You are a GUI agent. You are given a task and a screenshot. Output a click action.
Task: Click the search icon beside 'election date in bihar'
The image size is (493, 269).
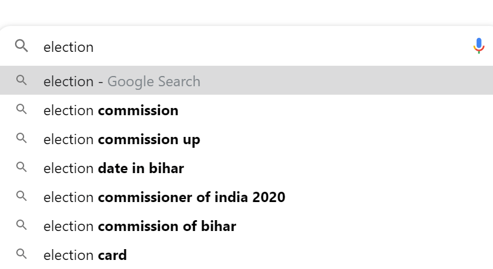coord(21,167)
